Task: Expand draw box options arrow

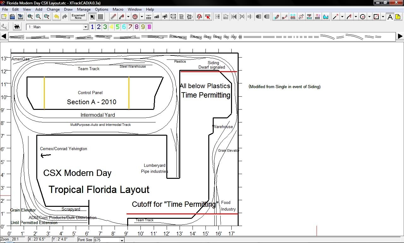Action: click(x=383, y=17)
